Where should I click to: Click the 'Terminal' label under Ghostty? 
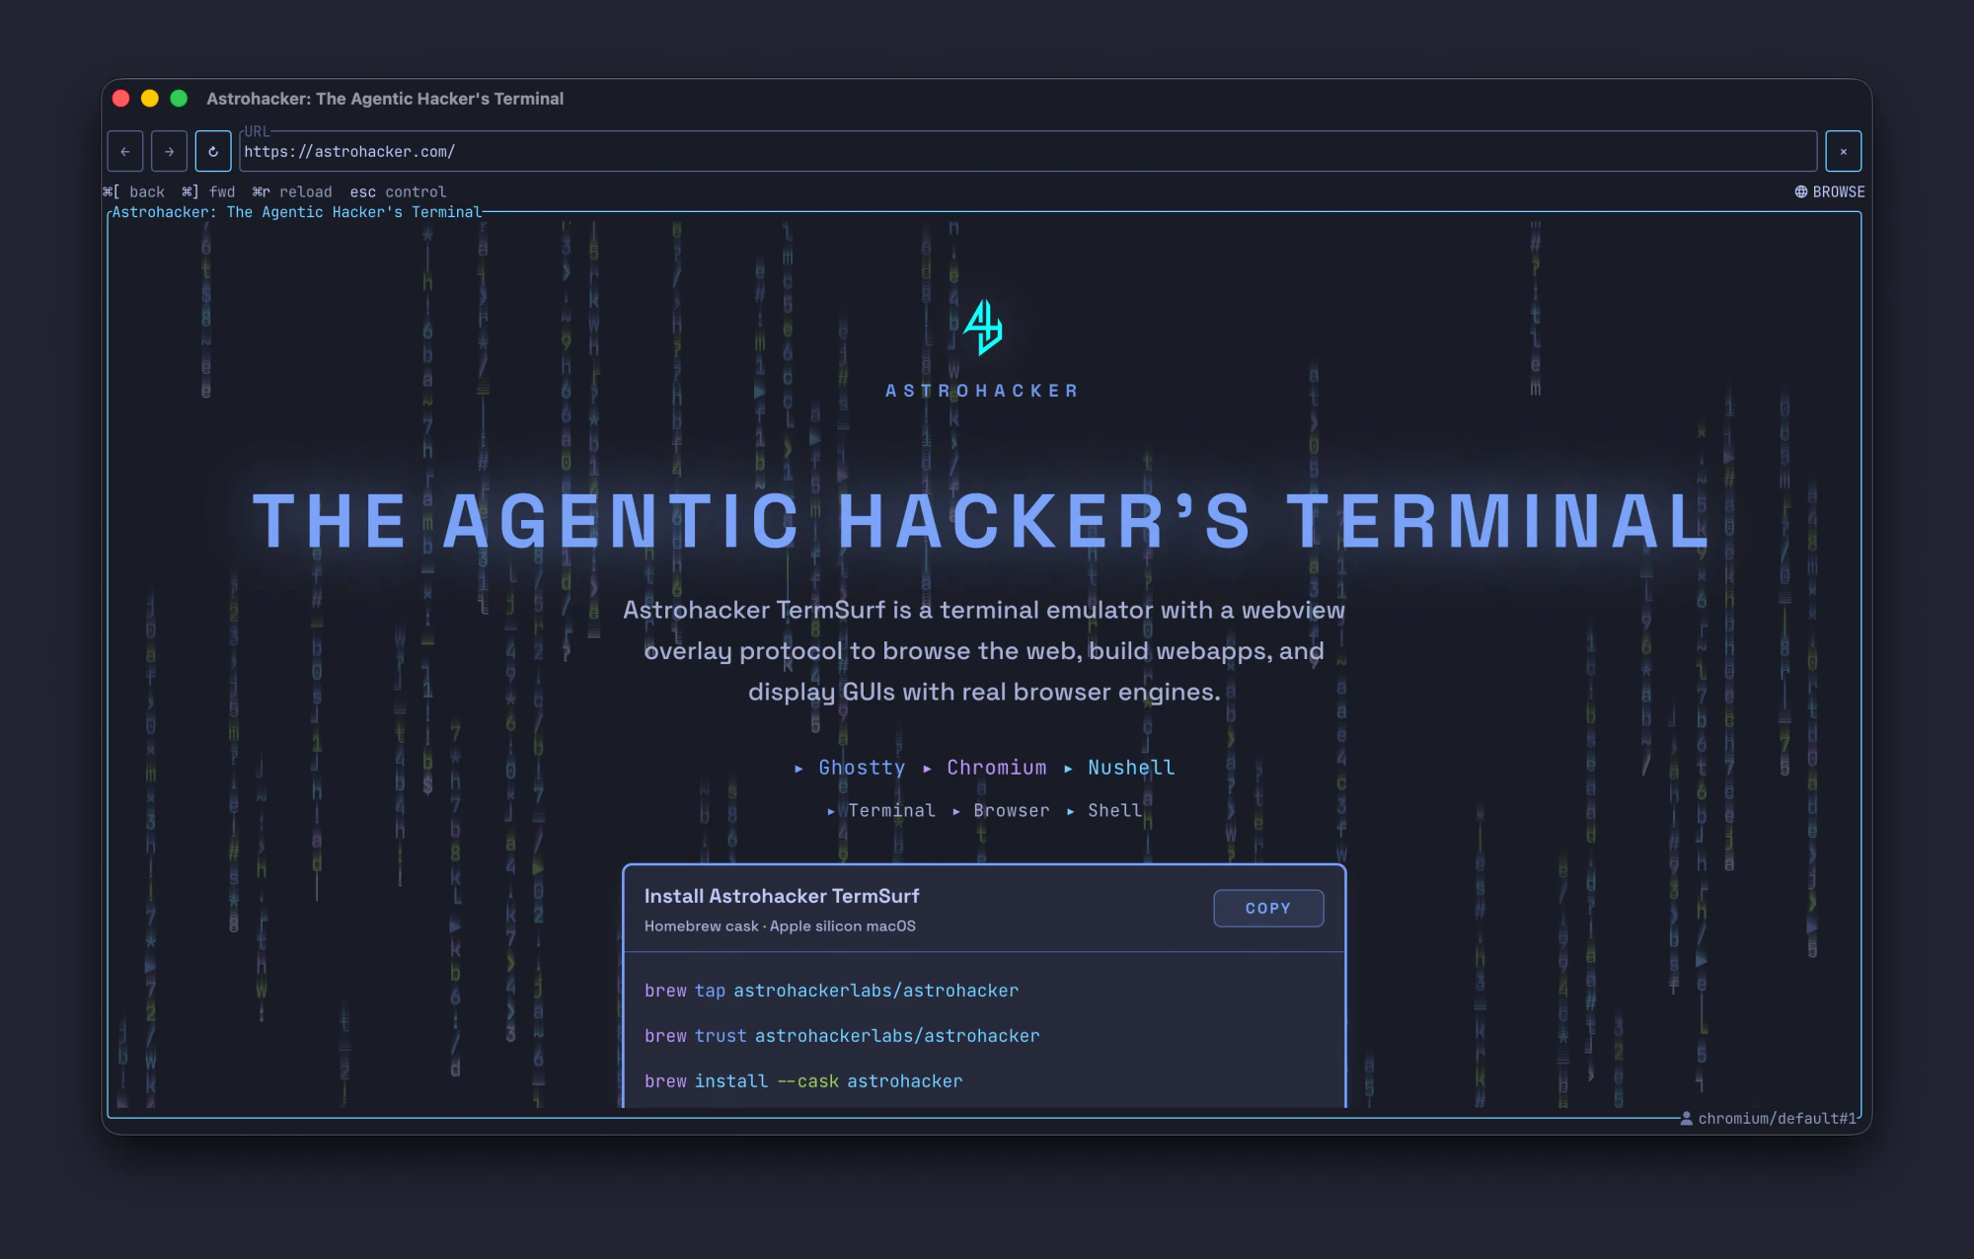click(891, 811)
